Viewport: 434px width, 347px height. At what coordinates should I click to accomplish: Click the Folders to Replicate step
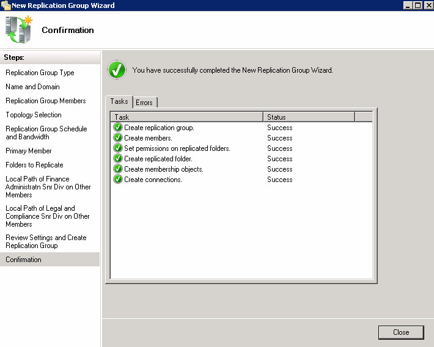(x=34, y=165)
